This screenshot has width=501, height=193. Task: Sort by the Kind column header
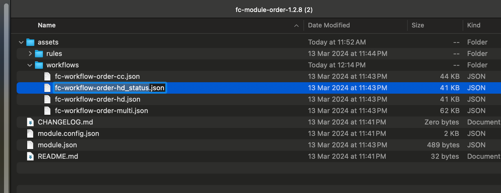474,25
